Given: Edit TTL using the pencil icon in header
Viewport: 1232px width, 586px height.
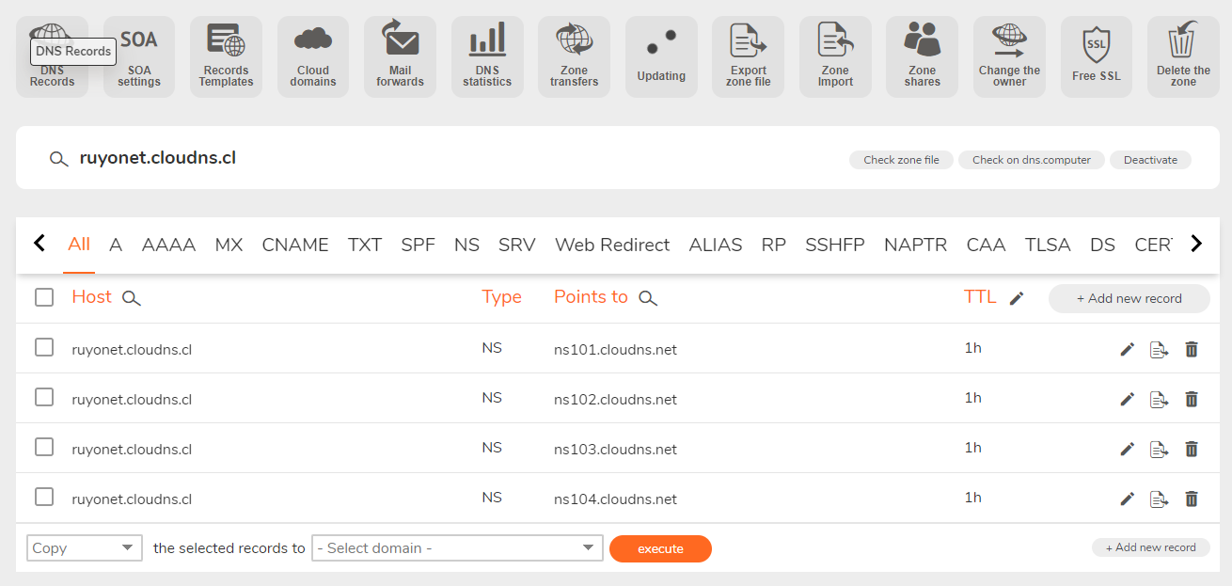Looking at the screenshot, I should [x=1016, y=298].
